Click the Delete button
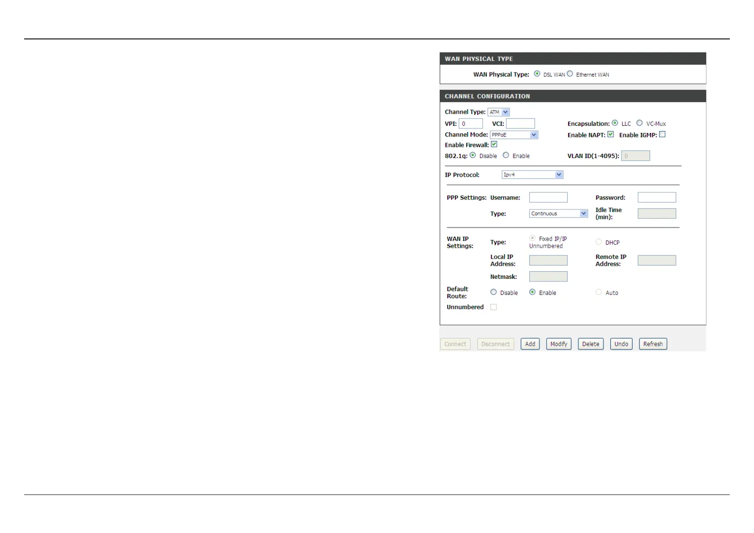 (591, 344)
